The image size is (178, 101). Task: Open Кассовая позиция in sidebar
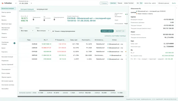9,57
